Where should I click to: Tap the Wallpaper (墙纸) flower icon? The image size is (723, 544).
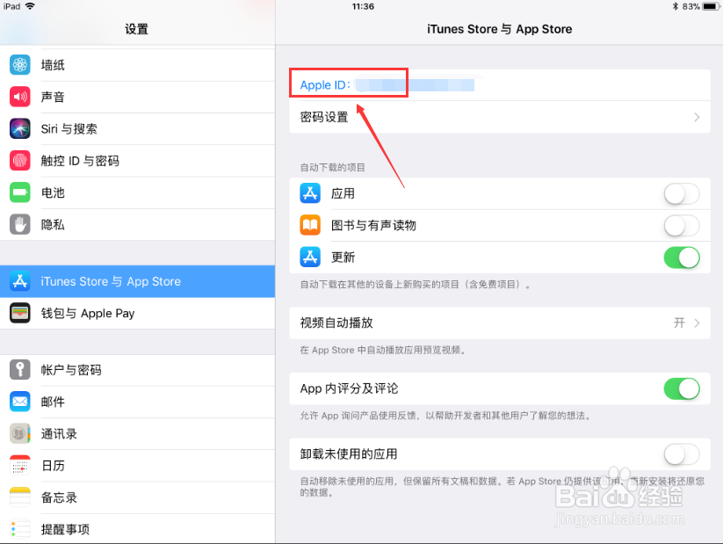(x=20, y=65)
